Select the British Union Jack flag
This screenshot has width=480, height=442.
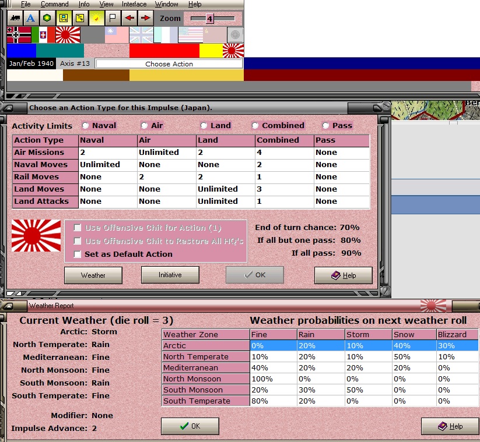coord(141,35)
